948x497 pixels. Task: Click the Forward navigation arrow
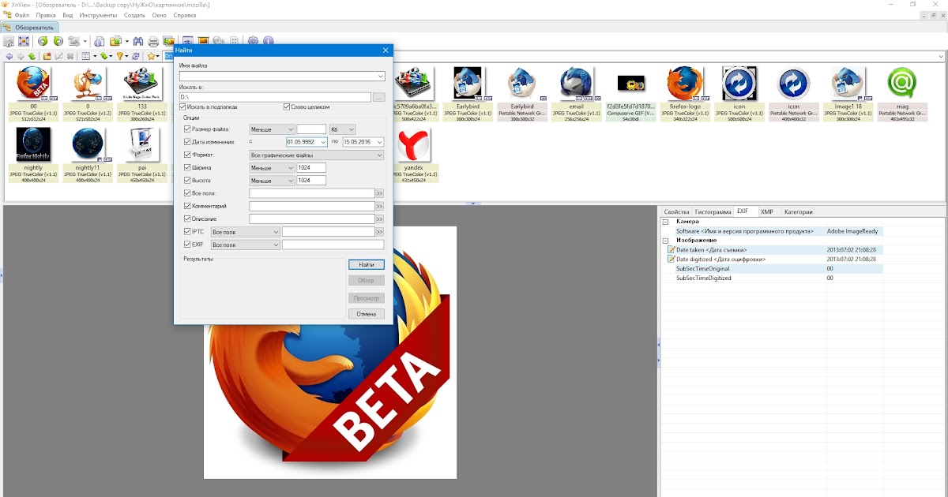21,56
